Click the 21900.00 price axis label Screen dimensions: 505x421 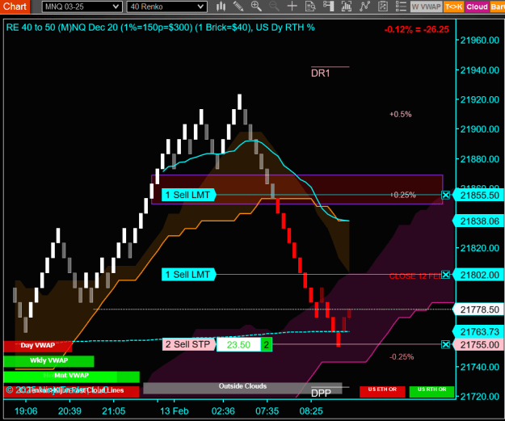480,129
